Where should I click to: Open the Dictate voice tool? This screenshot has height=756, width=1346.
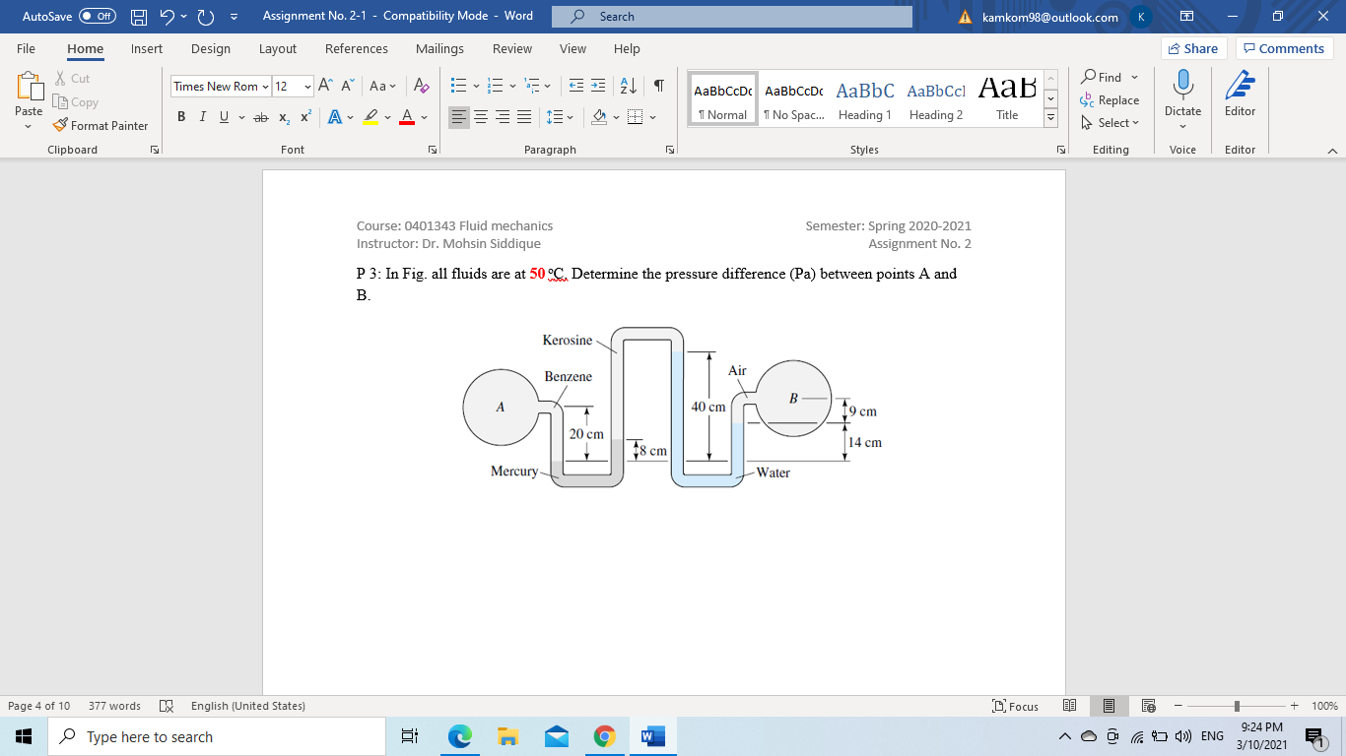pos(1181,94)
